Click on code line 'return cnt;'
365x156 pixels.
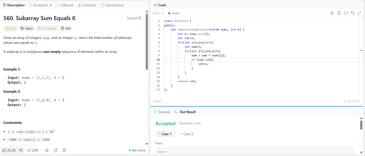point(187,81)
